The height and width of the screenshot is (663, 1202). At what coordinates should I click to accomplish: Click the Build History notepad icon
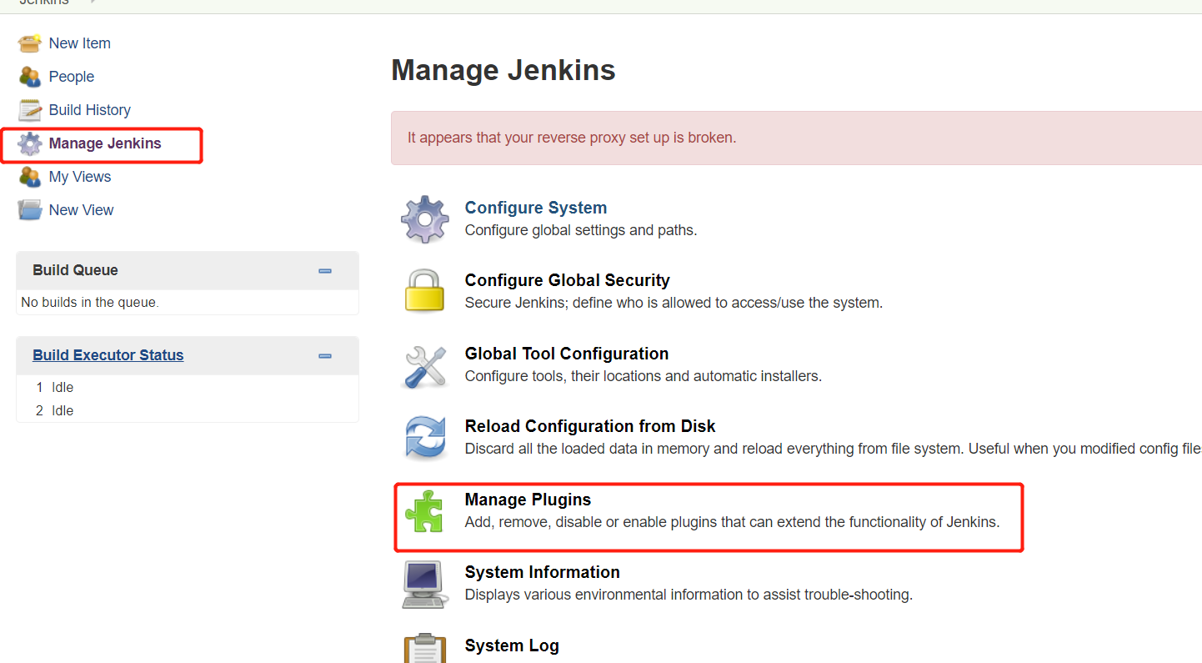click(30, 109)
